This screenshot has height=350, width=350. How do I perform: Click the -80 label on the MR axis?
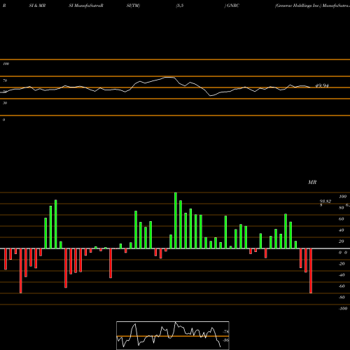342,297
